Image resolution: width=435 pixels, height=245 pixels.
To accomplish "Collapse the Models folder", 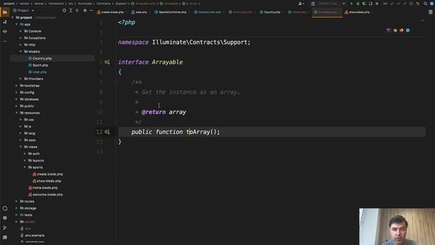I will (20, 52).
